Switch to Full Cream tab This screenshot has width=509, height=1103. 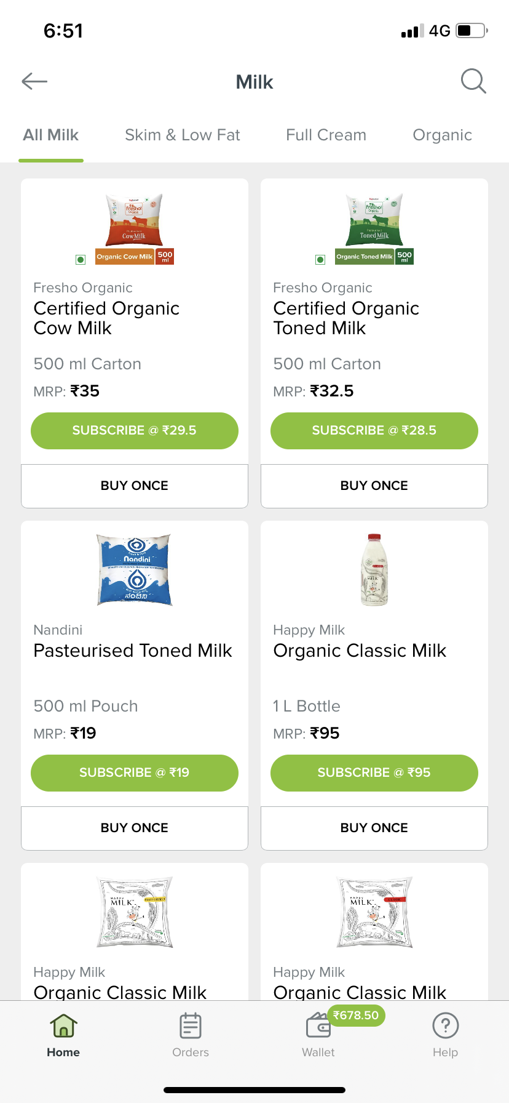pyautogui.click(x=326, y=135)
